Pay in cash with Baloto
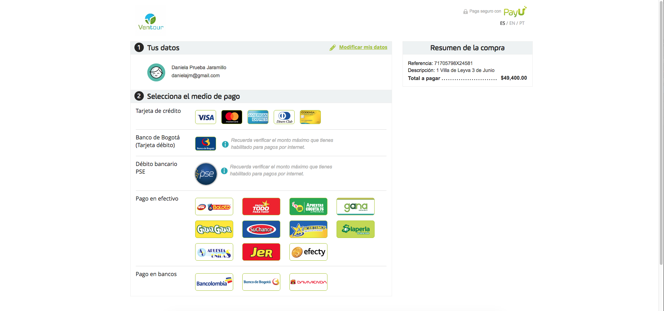This screenshot has height=311, width=664. tap(214, 207)
